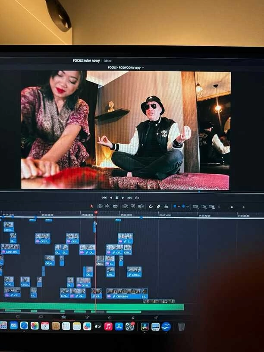Select the C4731.MP4 clip on the timeline
This screenshot has width=264, height=352.
coord(10,249)
